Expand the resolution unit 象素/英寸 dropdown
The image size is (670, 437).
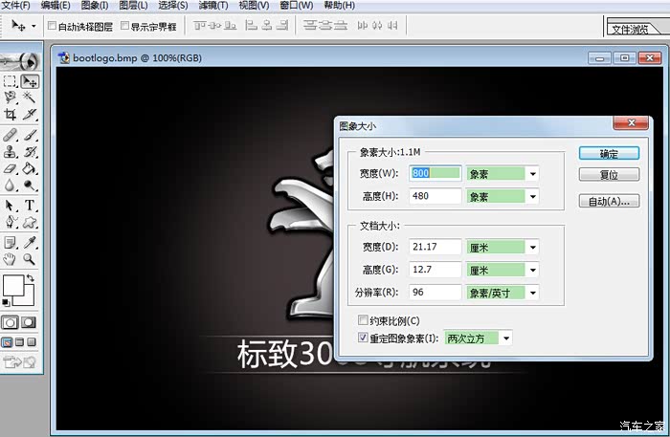coord(532,293)
